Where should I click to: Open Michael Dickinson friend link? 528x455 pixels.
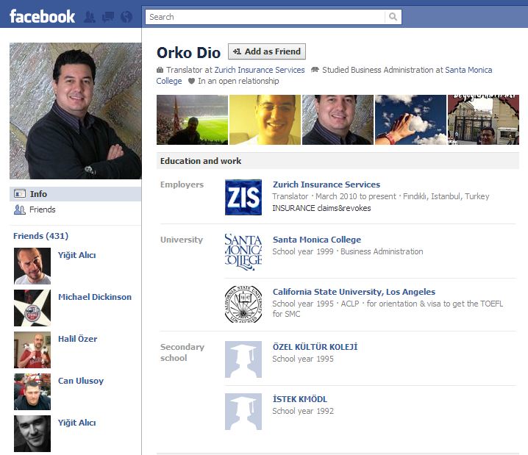95,297
